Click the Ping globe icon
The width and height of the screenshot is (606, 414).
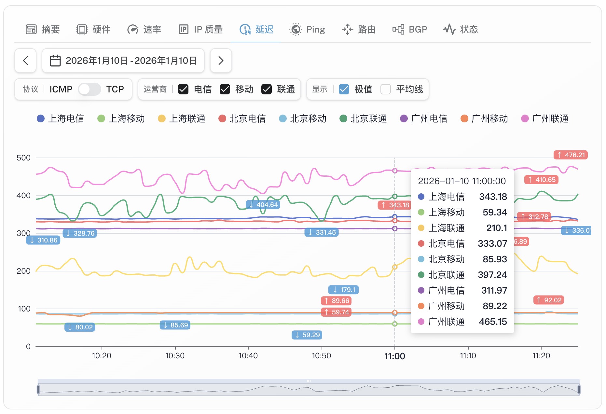pos(296,29)
